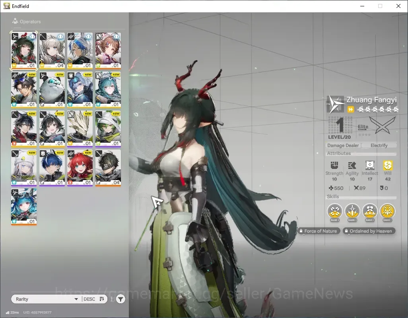Screen dimensions: 408x318
Task: Maximize the Endfield window
Action: click(380, 6)
